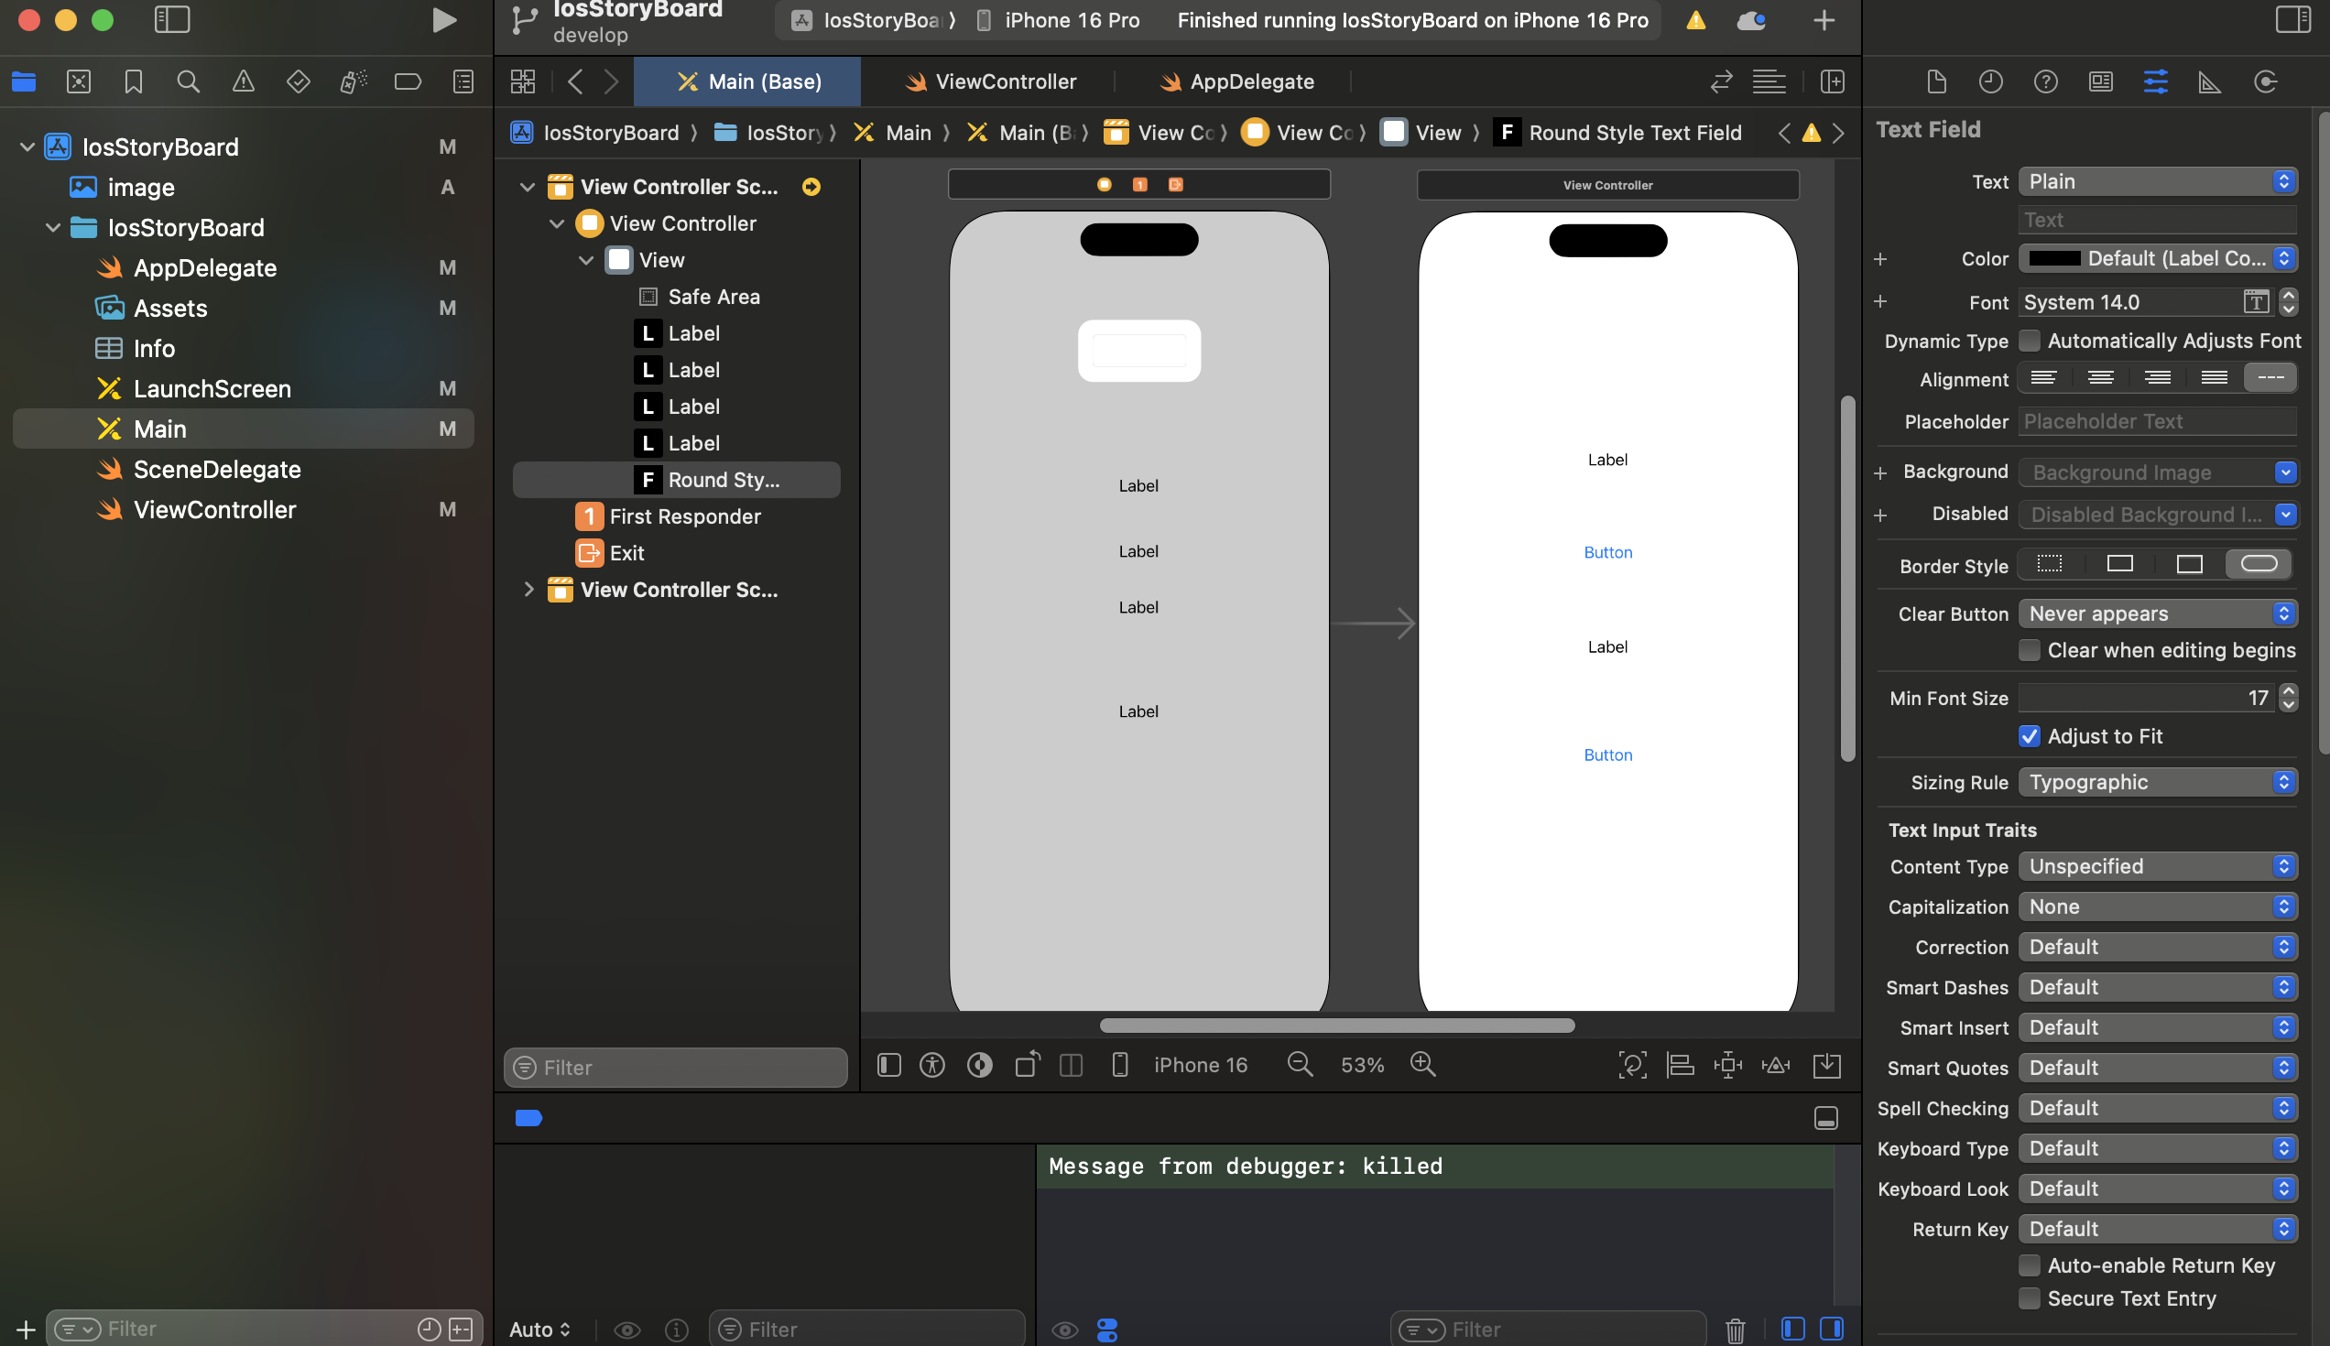Uncheck Adjust to Fit
Image resolution: width=2330 pixels, height=1346 pixels.
click(x=2030, y=736)
